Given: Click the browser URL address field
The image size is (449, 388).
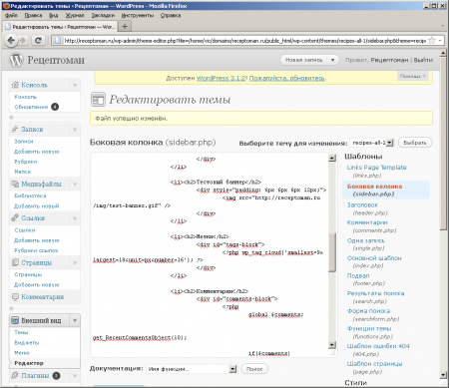Looking at the screenshot, I should pos(244,41).
